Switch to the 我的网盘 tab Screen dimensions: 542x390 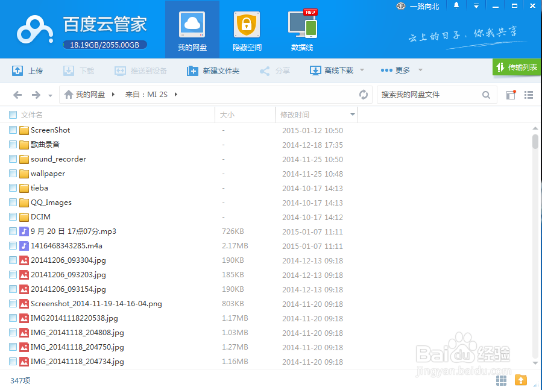(192, 29)
